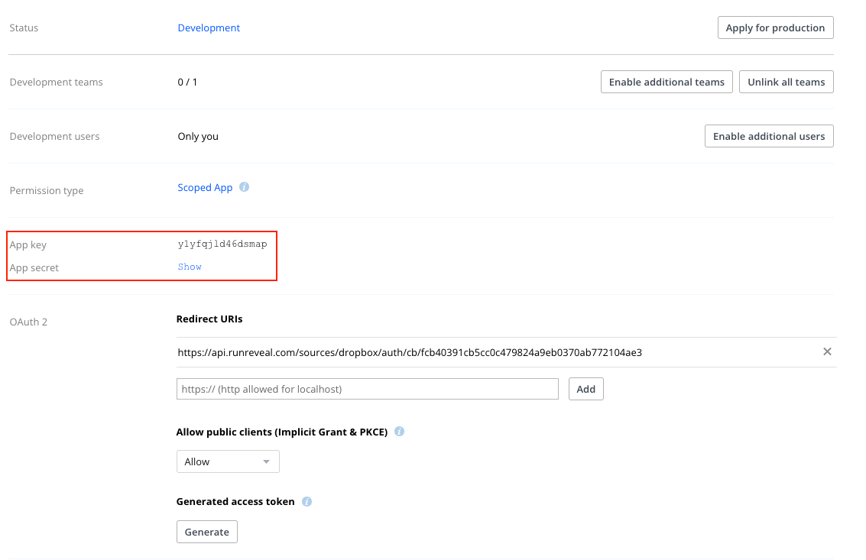Unlink all teams from the app
Screen dimensions: 866x560
[x=786, y=82]
